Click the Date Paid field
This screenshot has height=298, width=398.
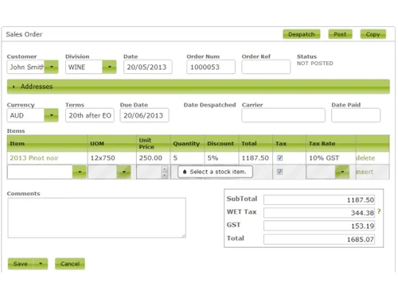(x=356, y=115)
